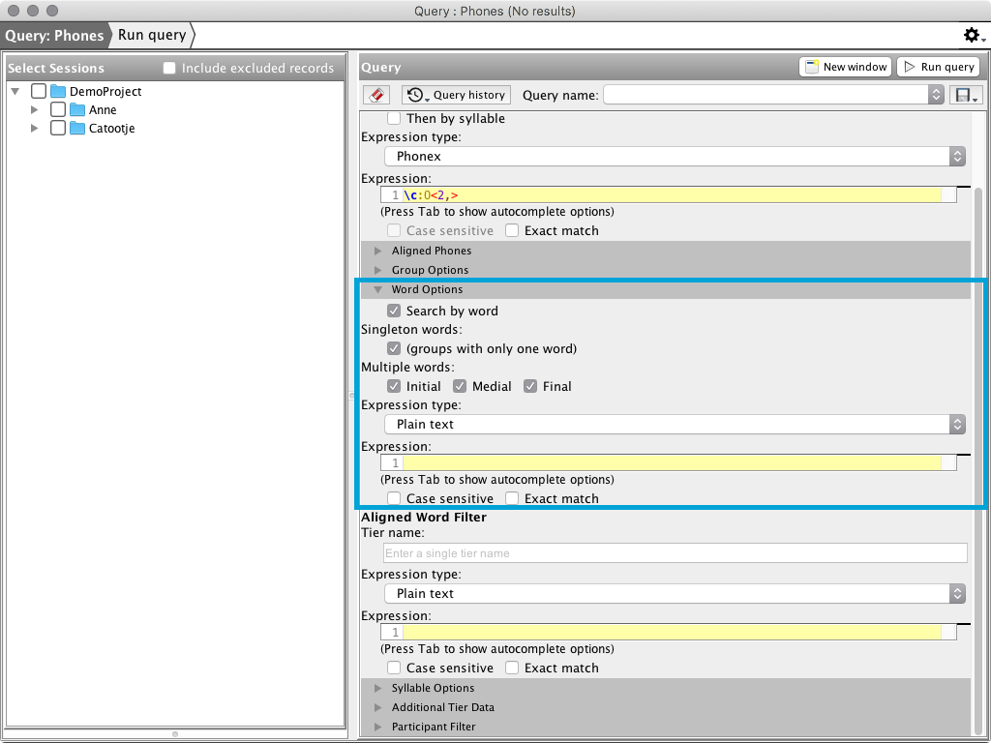Click the DemoProject folder icon

point(58,92)
